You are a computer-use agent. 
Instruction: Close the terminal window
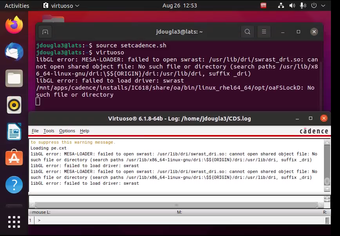tap(314, 32)
